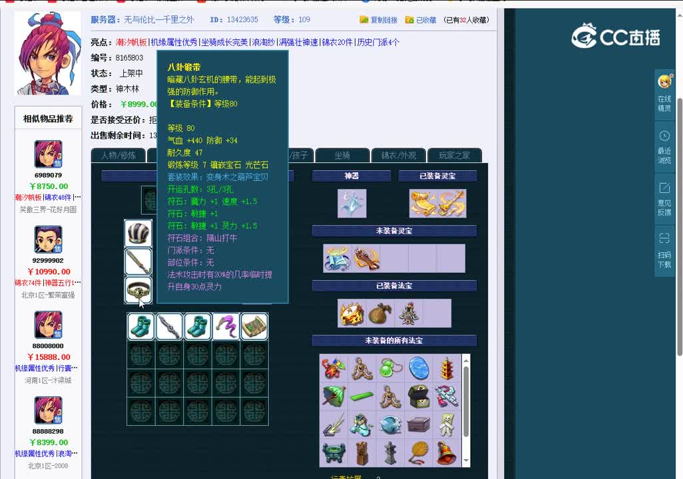Click the price ￥15888.00 listing

click(x=49, y=357)
